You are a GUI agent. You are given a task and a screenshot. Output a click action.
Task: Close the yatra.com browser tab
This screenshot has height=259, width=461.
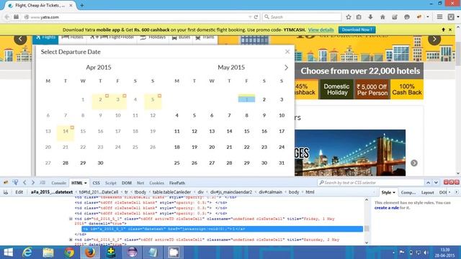(71, 5)
